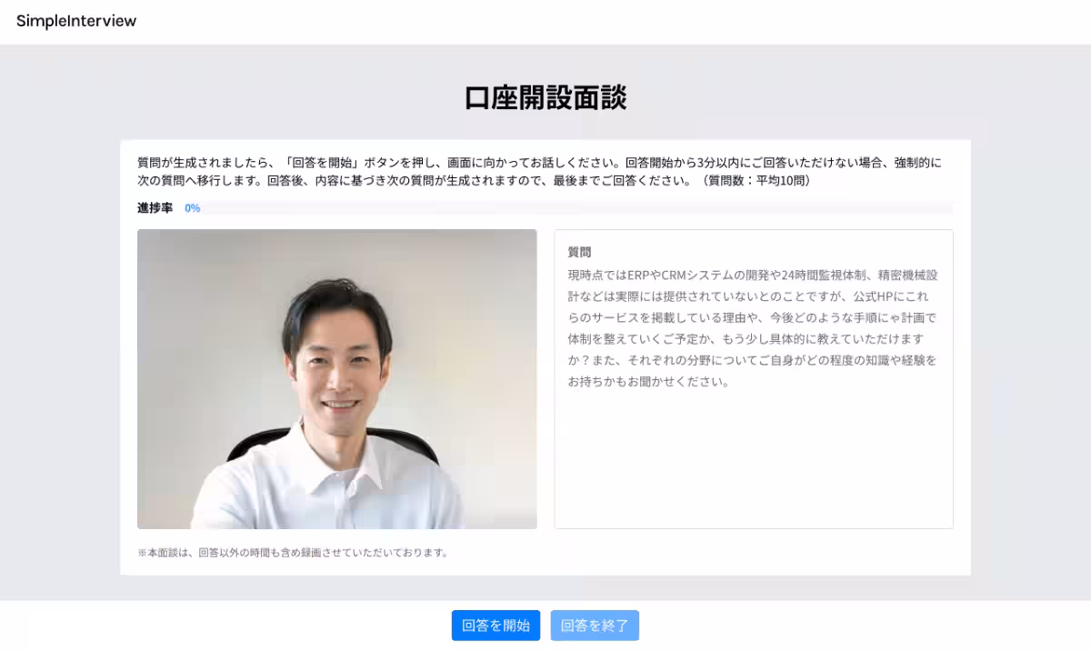Click the SimpleInterview logo text
This screenshot has width=1091, height=651.
(x=75, y=21)
